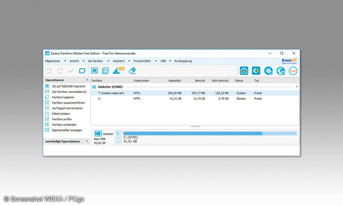343x205 pixels.
Task: Click the Partition zusammenführen icon
Action: 47,103
